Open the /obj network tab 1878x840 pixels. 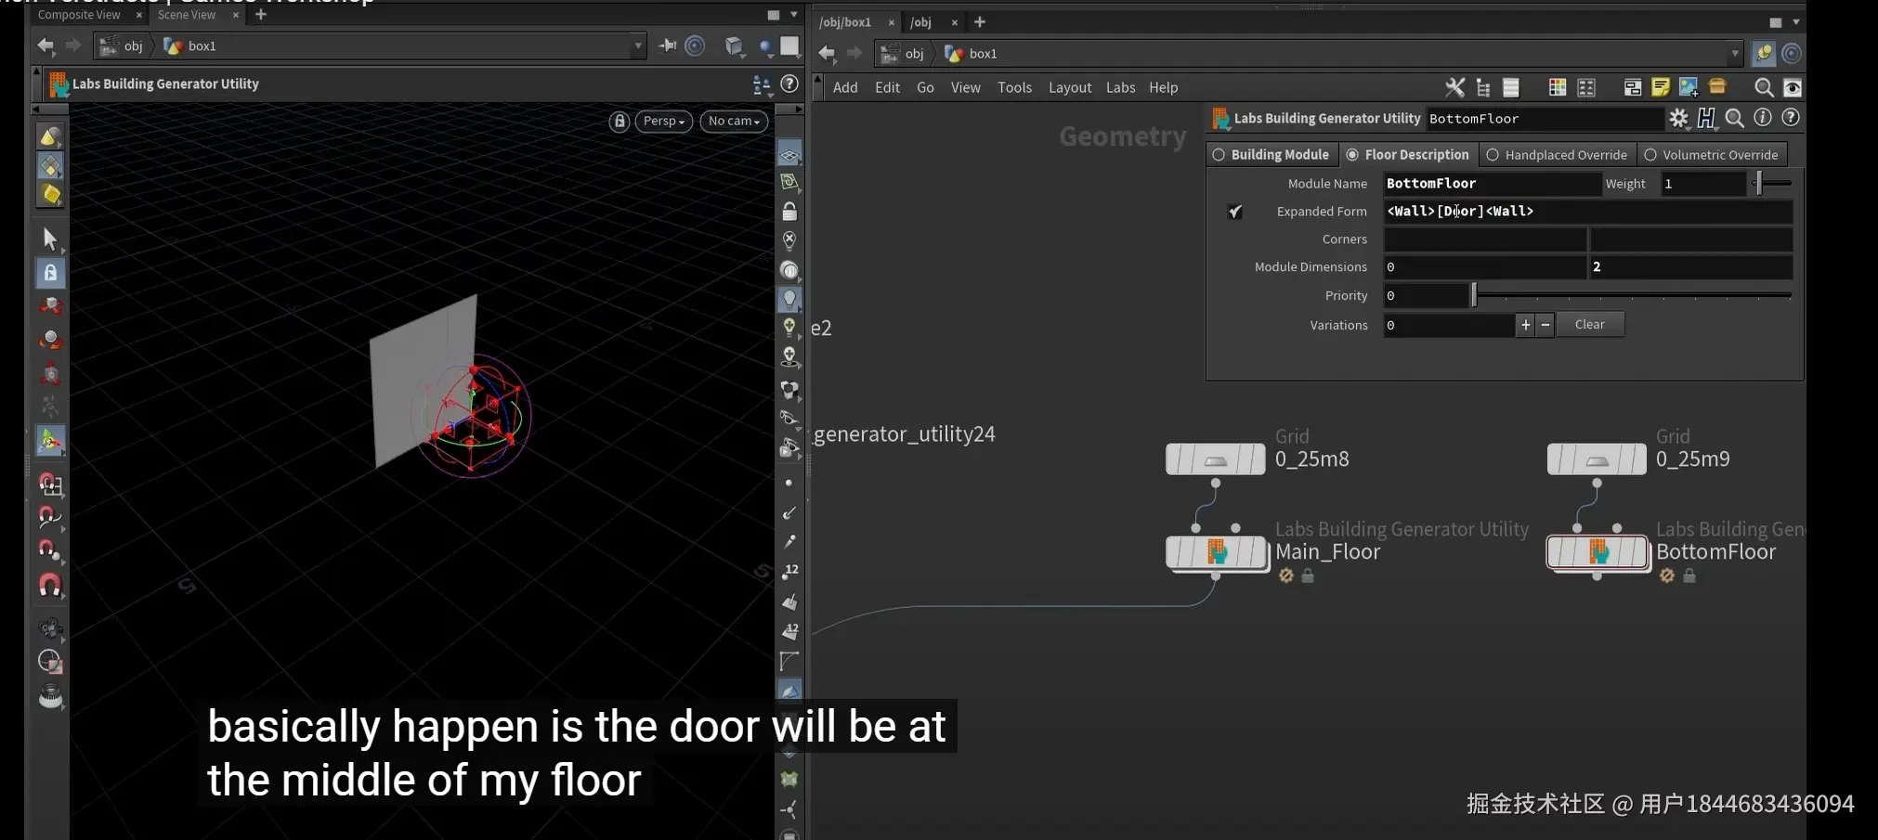920,22
